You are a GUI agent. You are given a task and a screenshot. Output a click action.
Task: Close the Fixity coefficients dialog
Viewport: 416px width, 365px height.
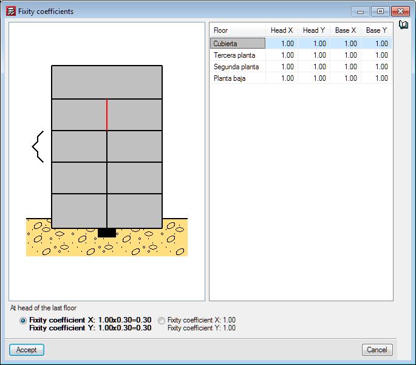400,12
